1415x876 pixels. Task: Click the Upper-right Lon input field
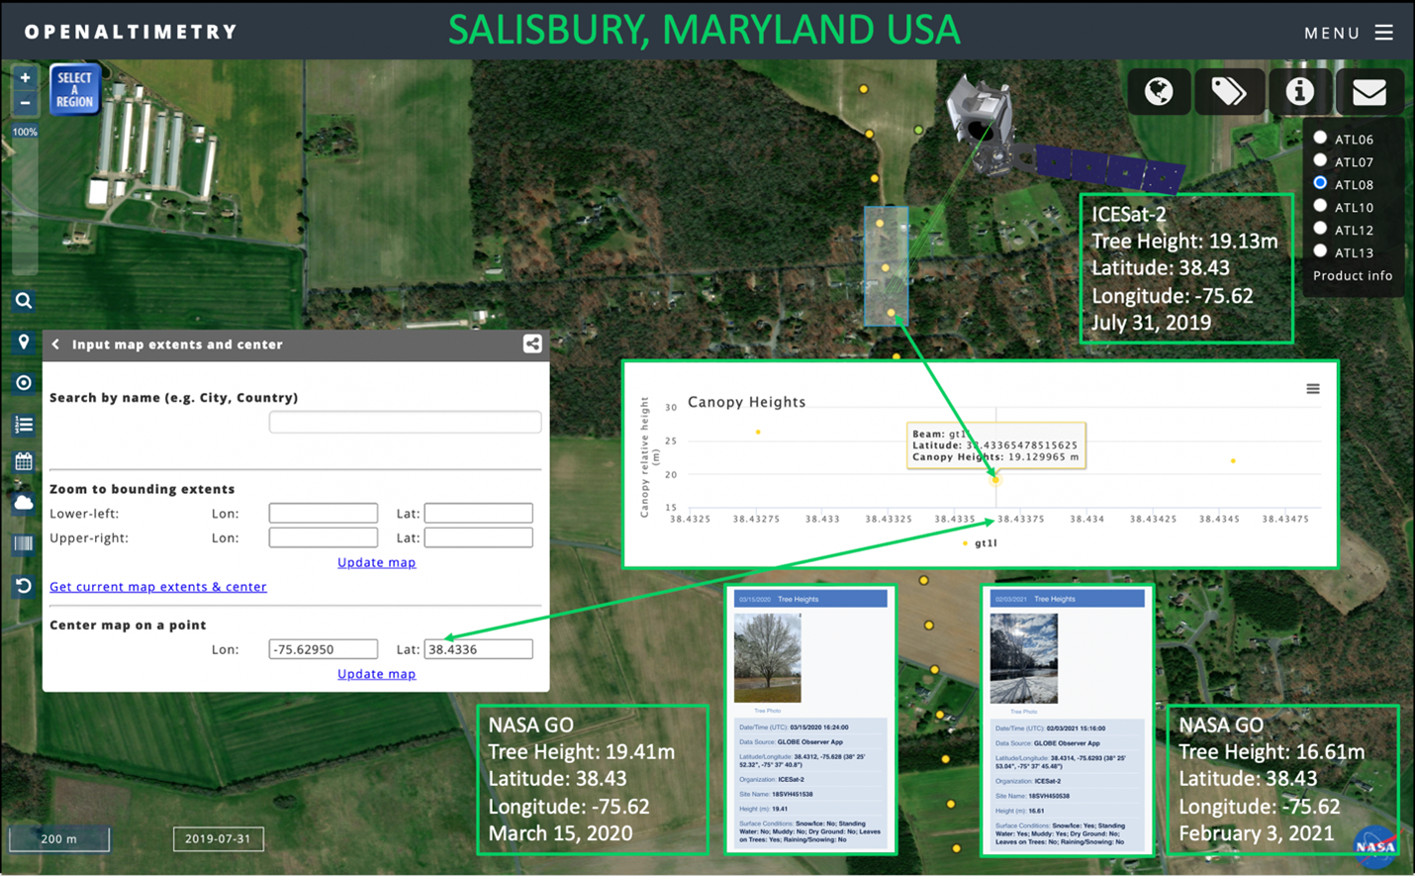[x=324, y=537]
